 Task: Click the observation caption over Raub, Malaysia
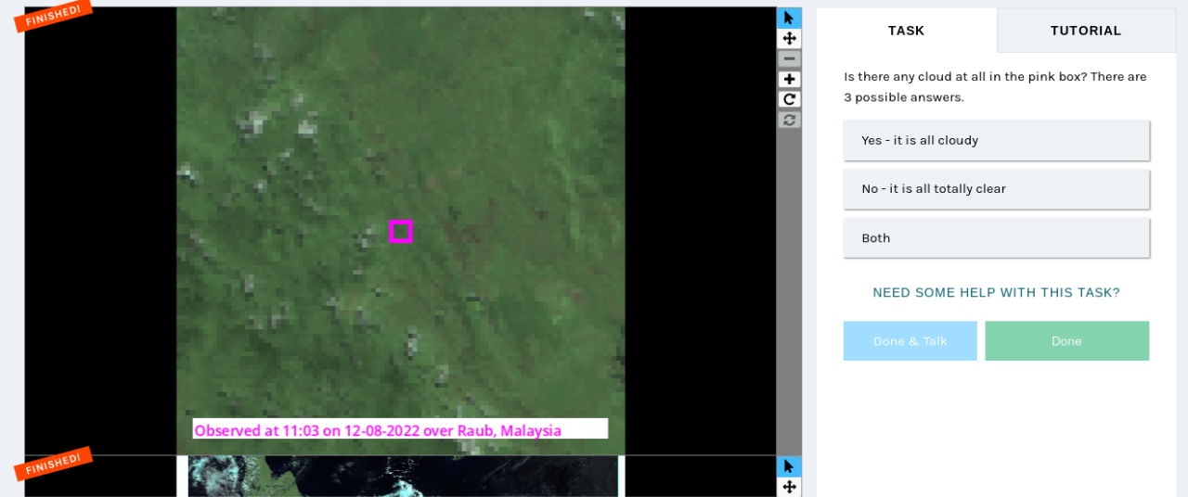point(400,429)
